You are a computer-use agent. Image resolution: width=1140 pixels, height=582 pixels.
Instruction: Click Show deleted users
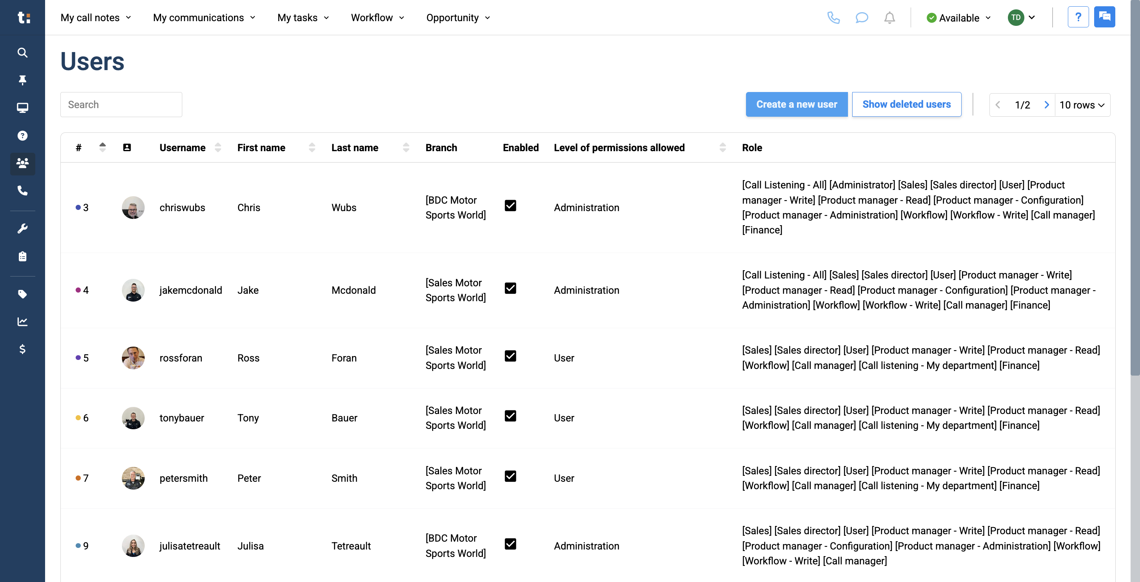pyautogui.click(x=906, y=104)
